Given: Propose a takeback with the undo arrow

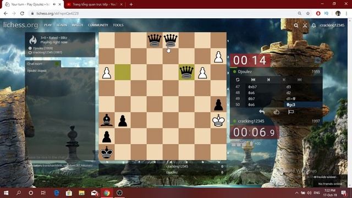Looking at the screenshot, I should click(x=262, y=112).
